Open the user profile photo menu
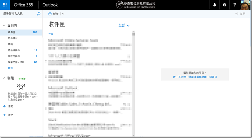This screenshot has height=138, width=252. point(245,5)
